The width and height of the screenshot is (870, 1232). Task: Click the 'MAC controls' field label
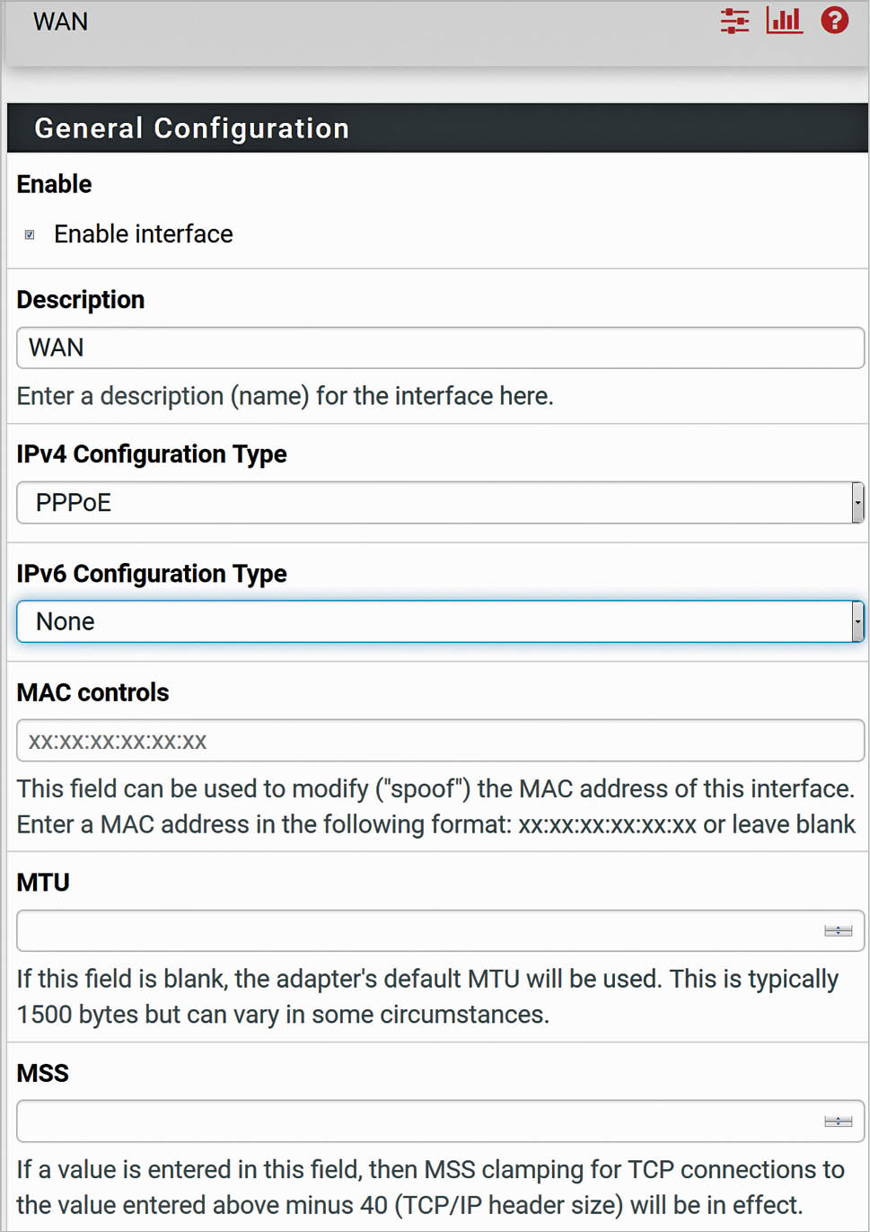[92, 692]
